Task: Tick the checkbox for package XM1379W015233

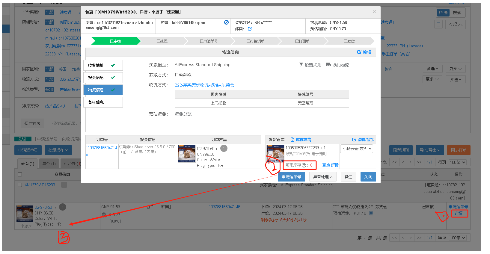Action: [x=20, y=185]
